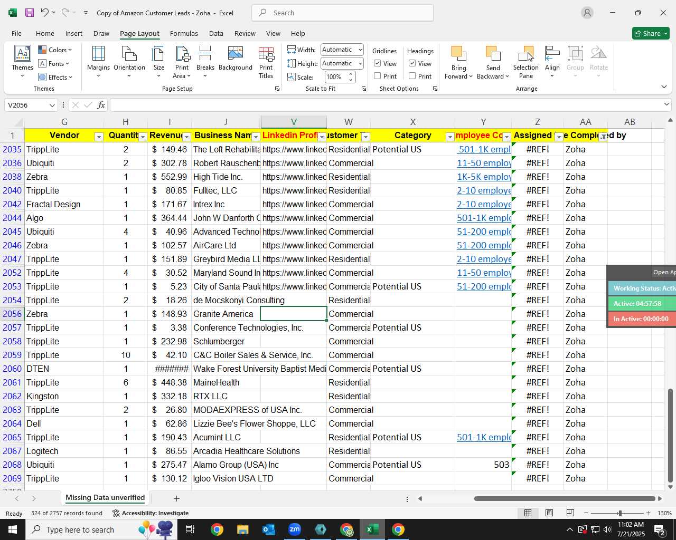Viewport: 676px width, 540px height.
Task: Click the Share button
Action: click(x=651, y=33)
